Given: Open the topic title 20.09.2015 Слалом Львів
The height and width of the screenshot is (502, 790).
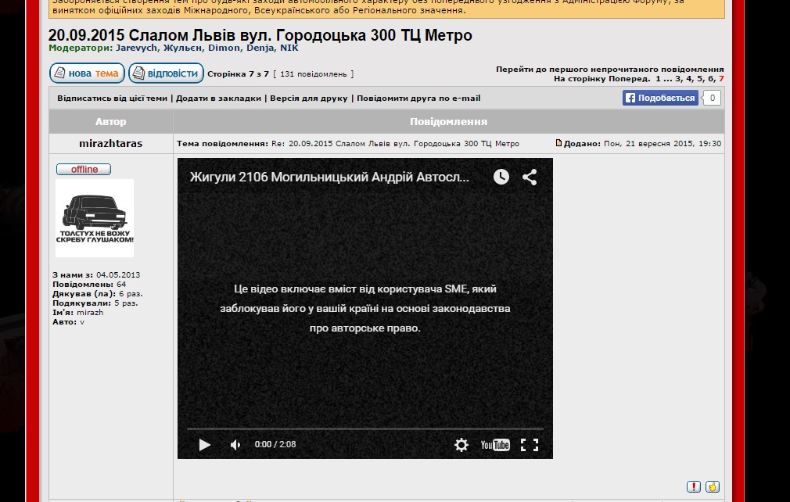Looking at the screenshot, I should [260, 35].
